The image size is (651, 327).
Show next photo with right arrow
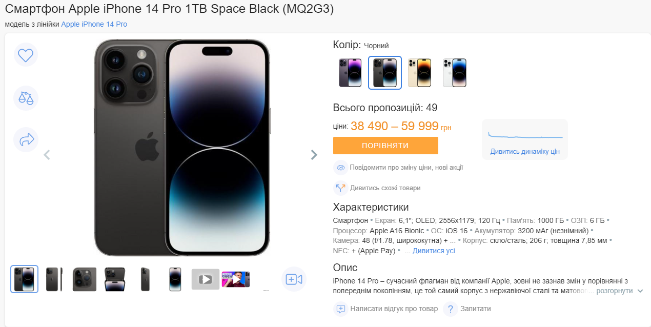(x=313, y=154)
